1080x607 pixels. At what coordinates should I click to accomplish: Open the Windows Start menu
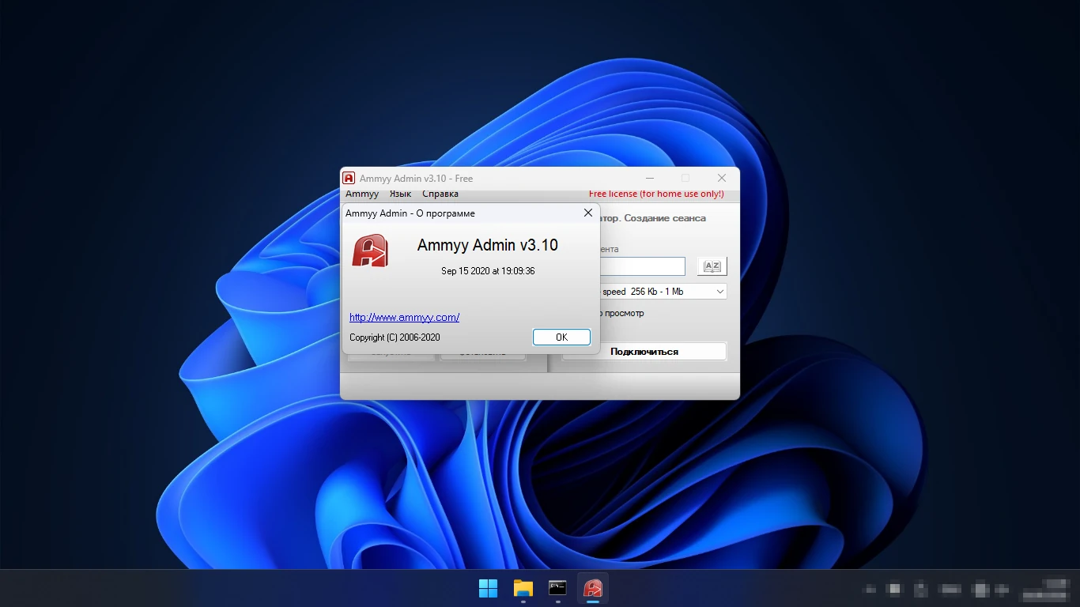[x=489, y=588]
